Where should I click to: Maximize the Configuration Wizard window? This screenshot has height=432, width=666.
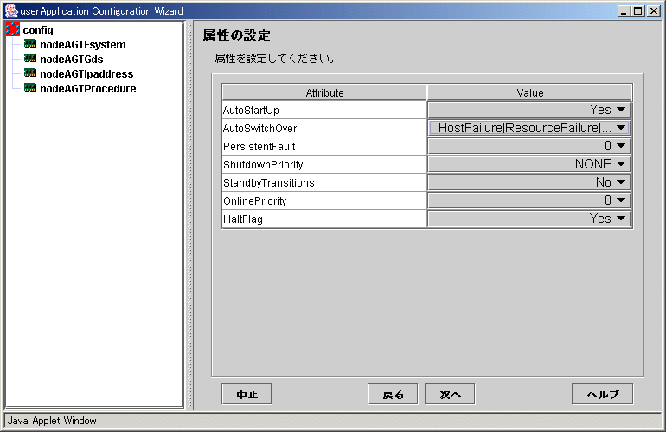coord(638,11)
